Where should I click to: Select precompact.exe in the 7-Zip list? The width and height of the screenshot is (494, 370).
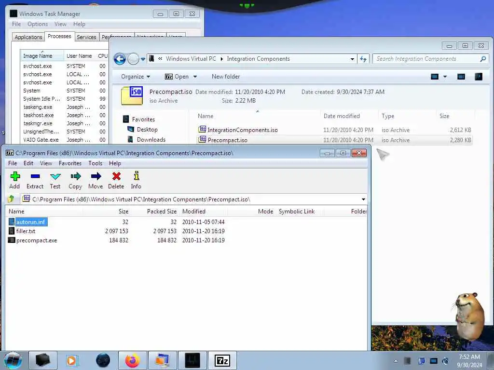click(x=37, y=240)
